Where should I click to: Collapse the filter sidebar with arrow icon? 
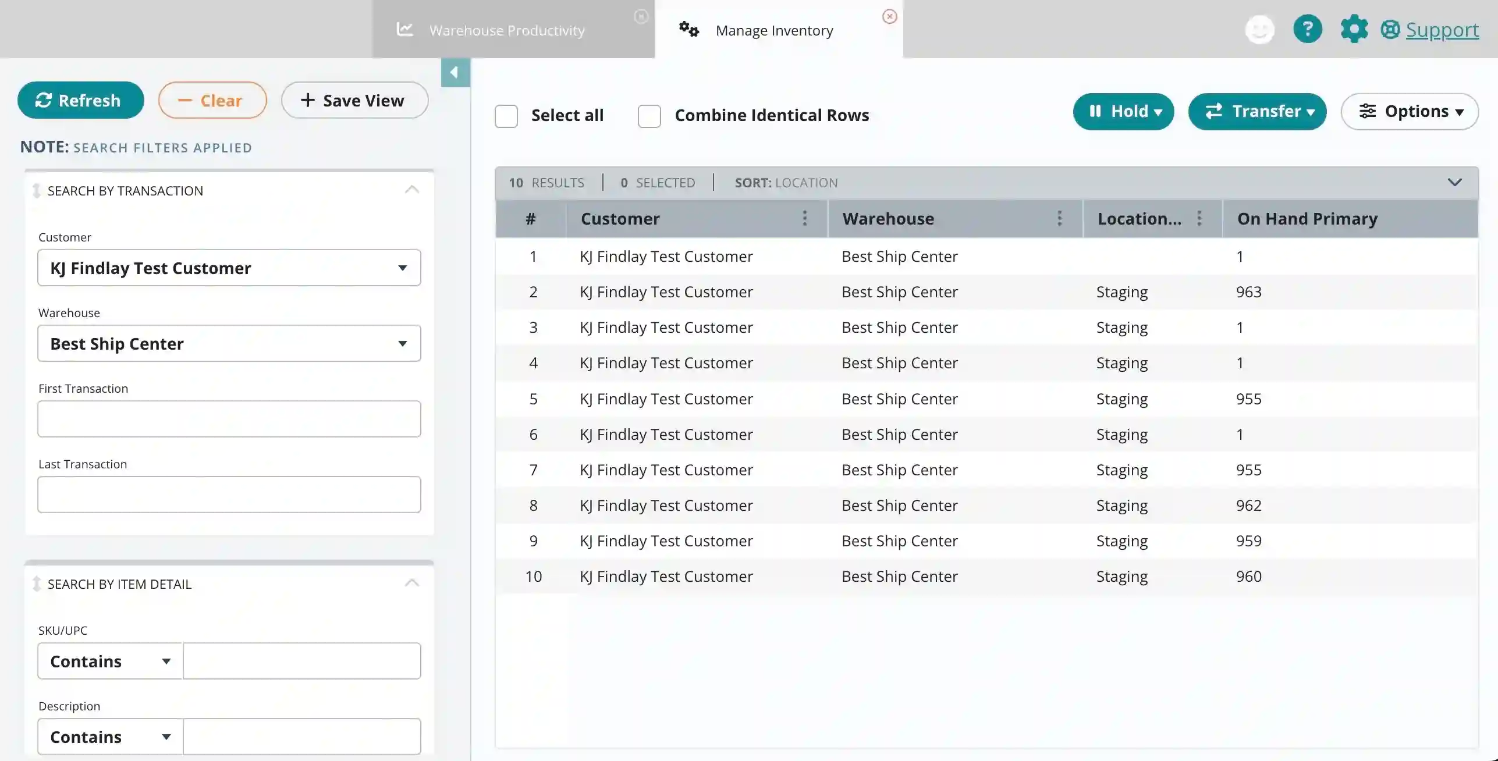pos(455,72)
